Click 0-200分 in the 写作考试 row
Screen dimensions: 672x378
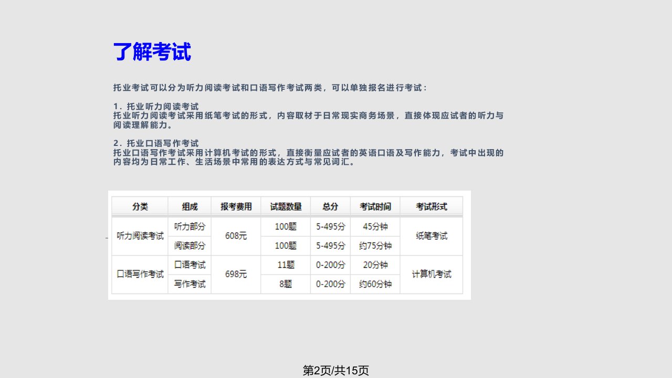[330, 284]
